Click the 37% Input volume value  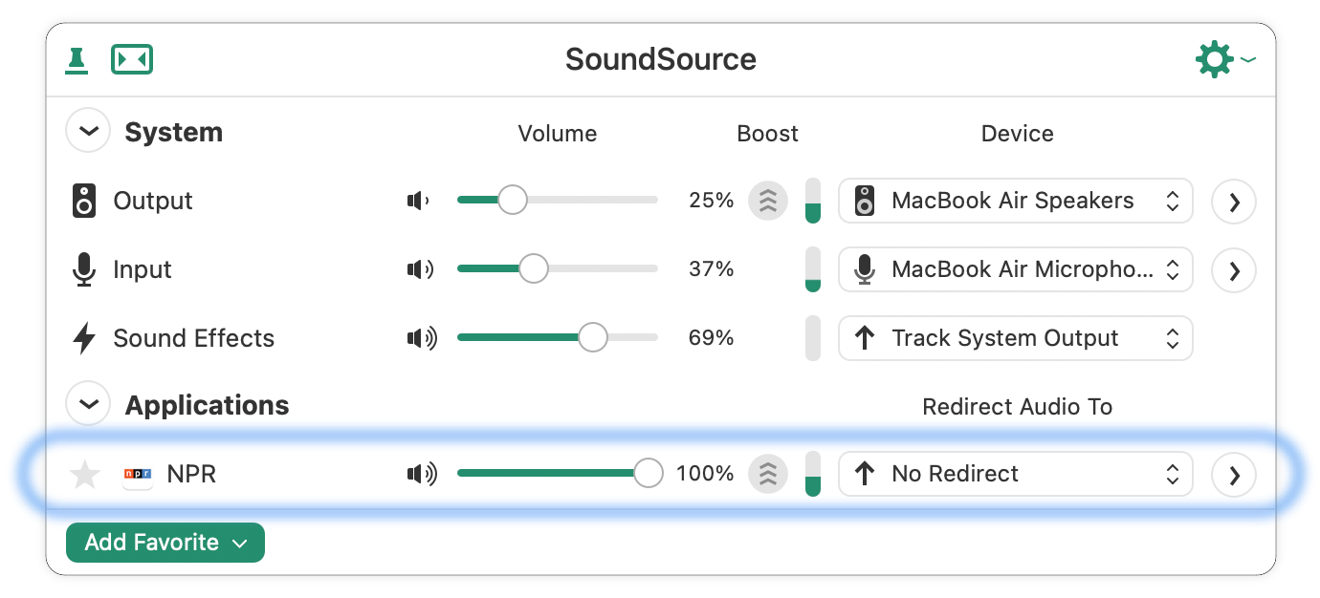pyautogui.click(x=711, y=269)
